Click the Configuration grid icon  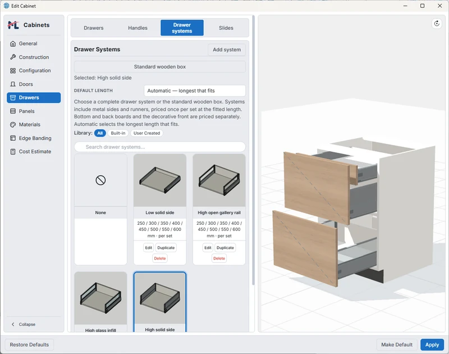[12, 70]
